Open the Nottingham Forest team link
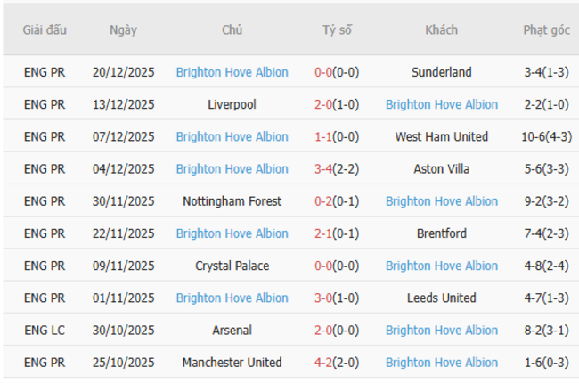This screenshot has height=384, width=579. tap(232, 201)
